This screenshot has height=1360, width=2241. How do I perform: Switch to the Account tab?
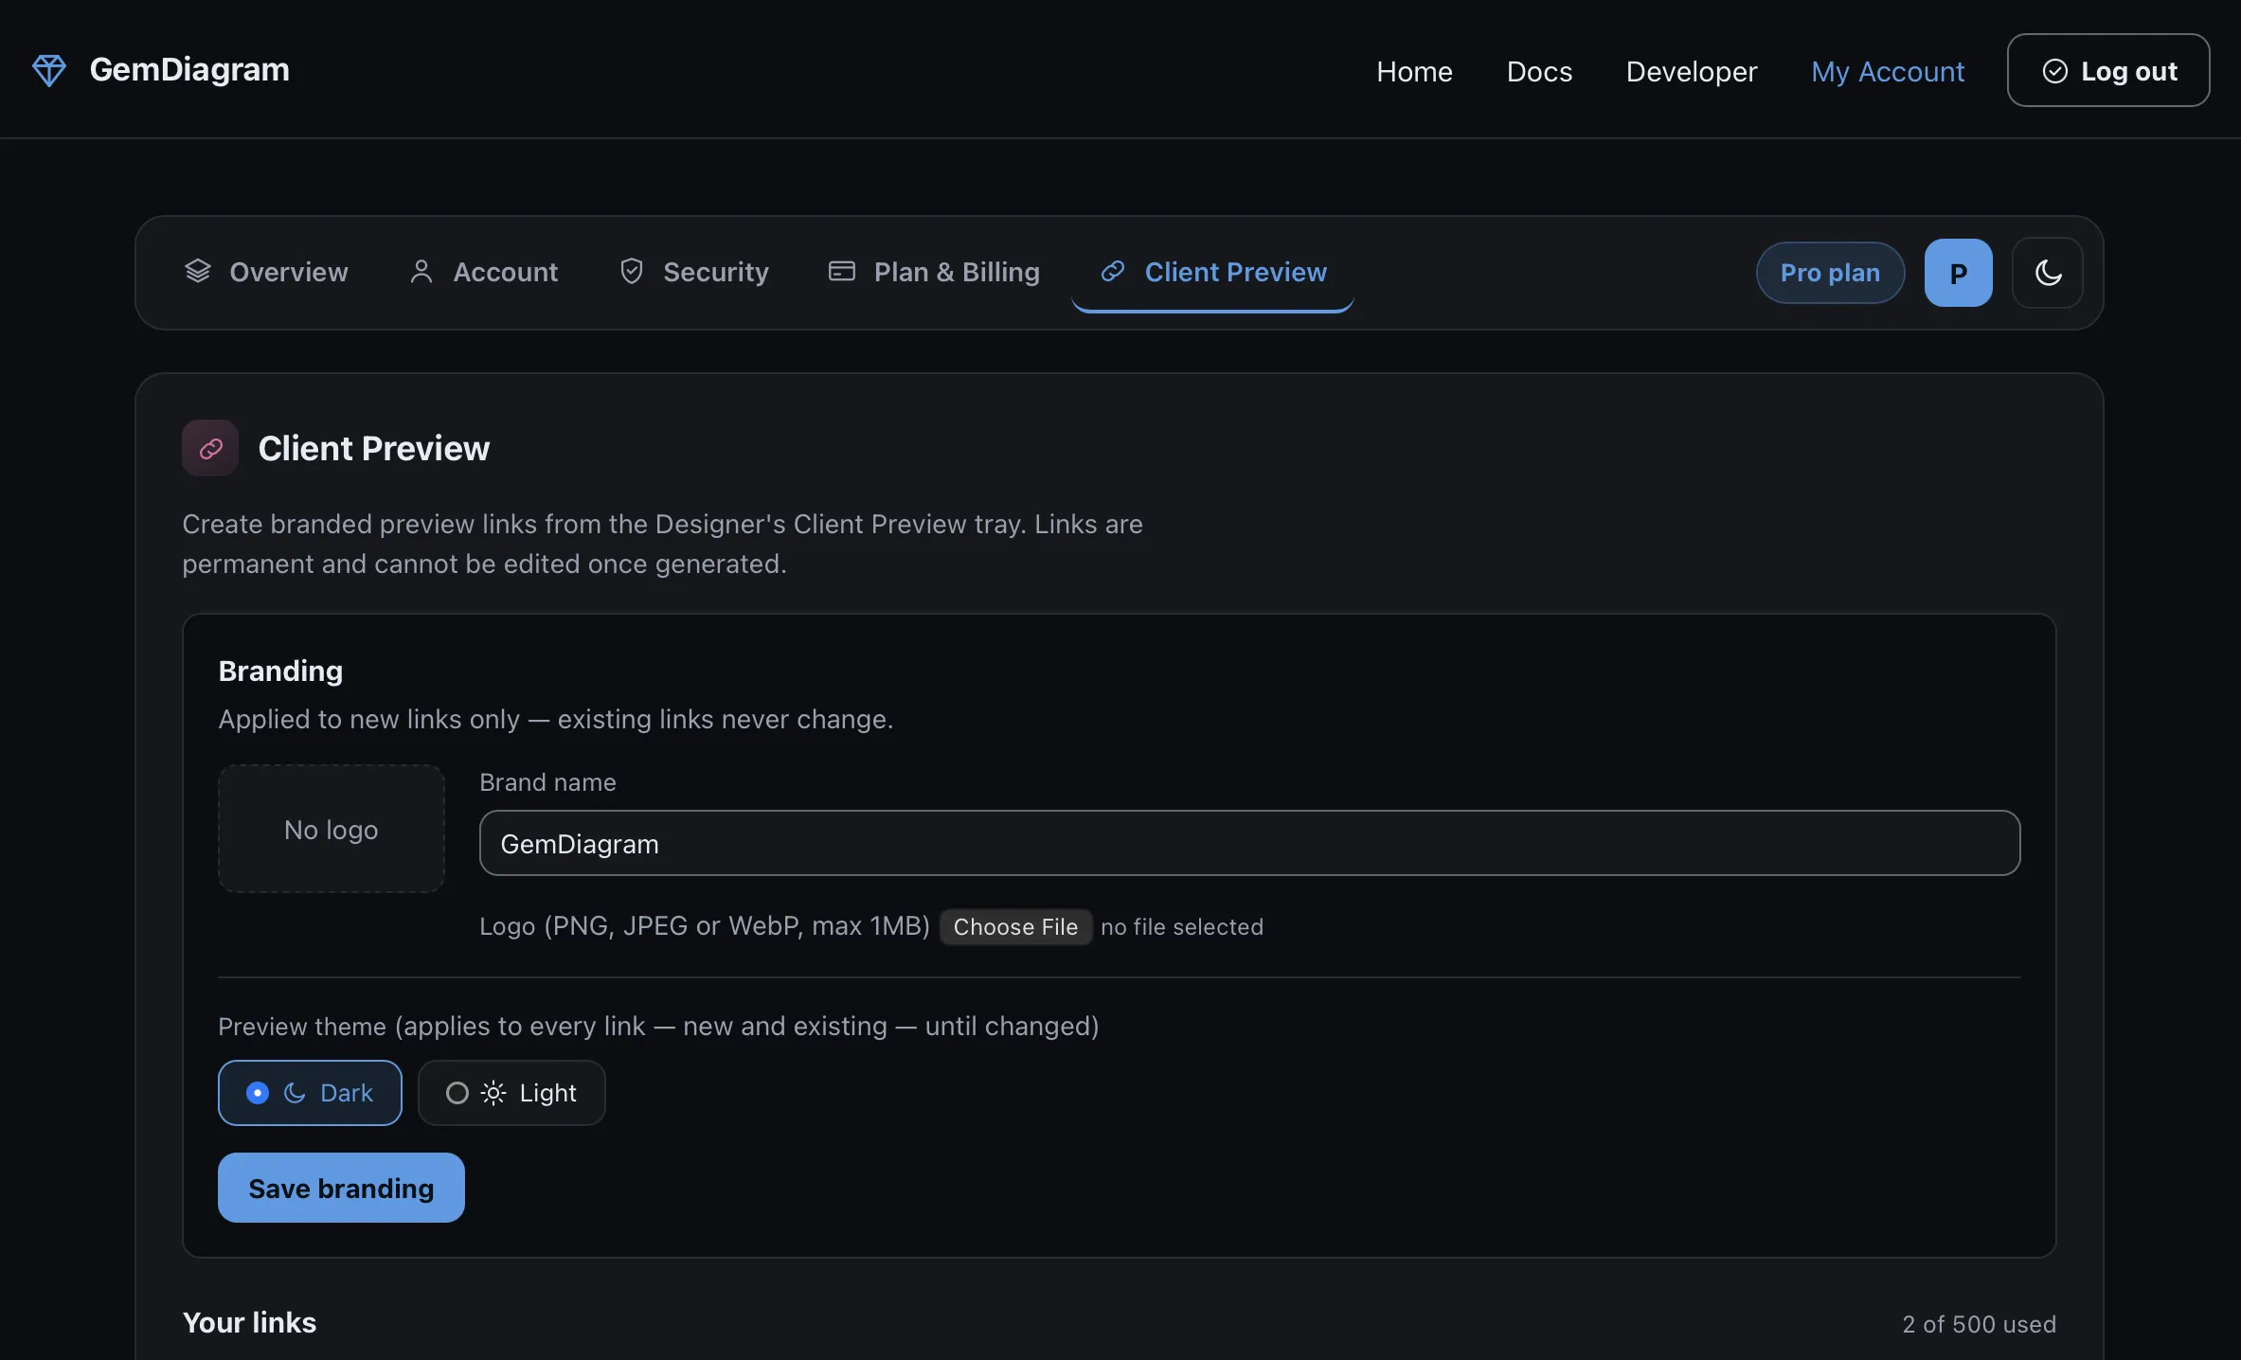point(483,272)
